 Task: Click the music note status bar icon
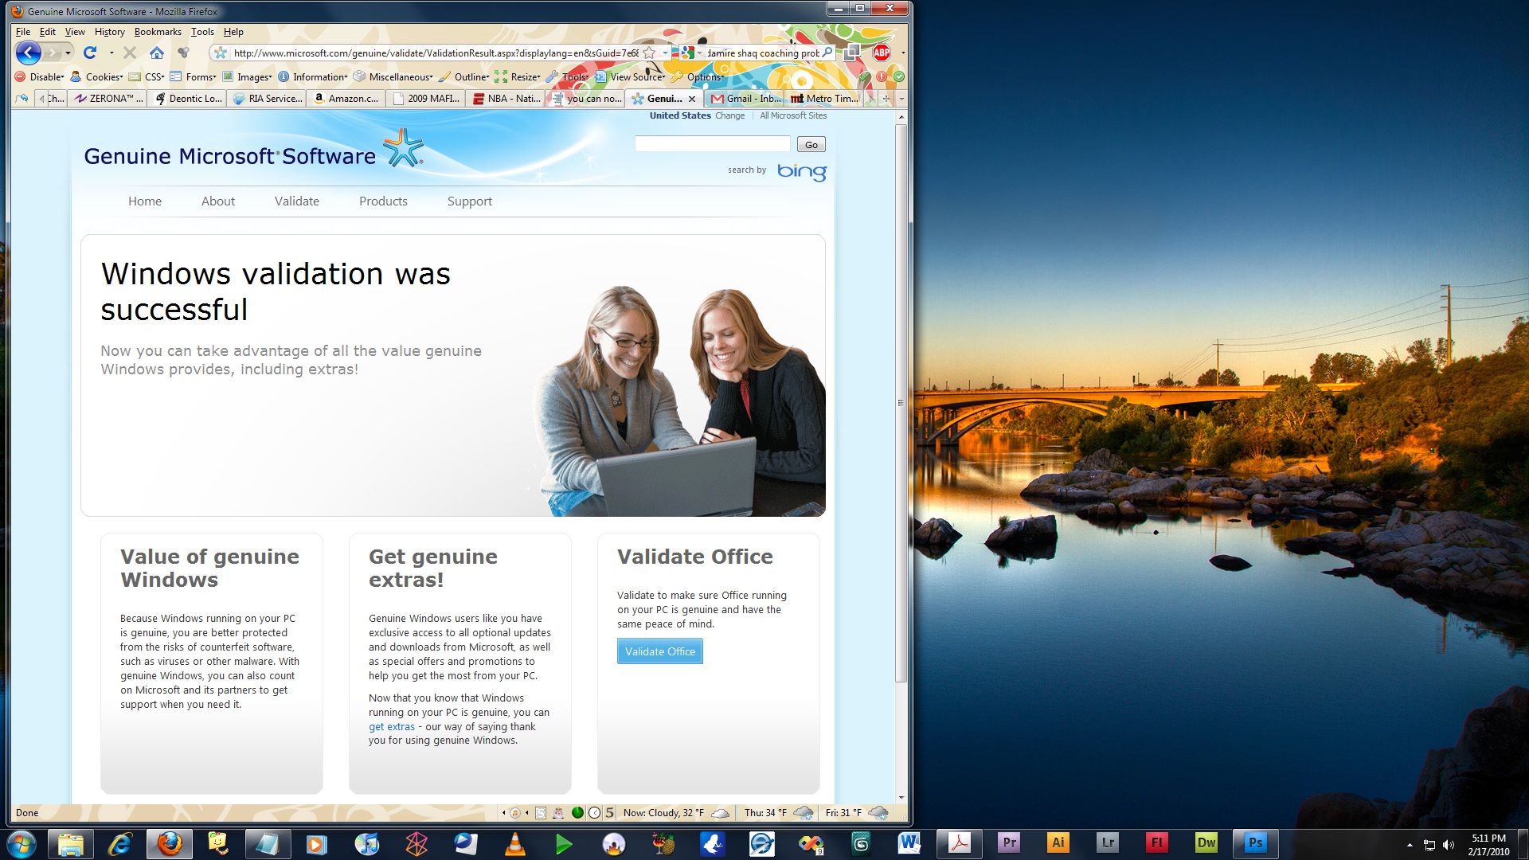[514, 812]
